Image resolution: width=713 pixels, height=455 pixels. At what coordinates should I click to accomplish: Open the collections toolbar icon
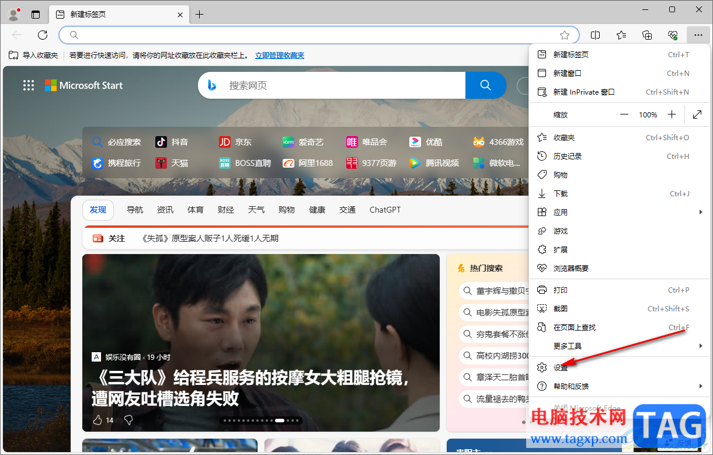click(647, 35)
